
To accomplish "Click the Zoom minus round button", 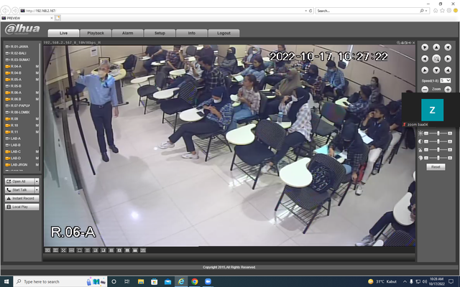I will point(425,89).
